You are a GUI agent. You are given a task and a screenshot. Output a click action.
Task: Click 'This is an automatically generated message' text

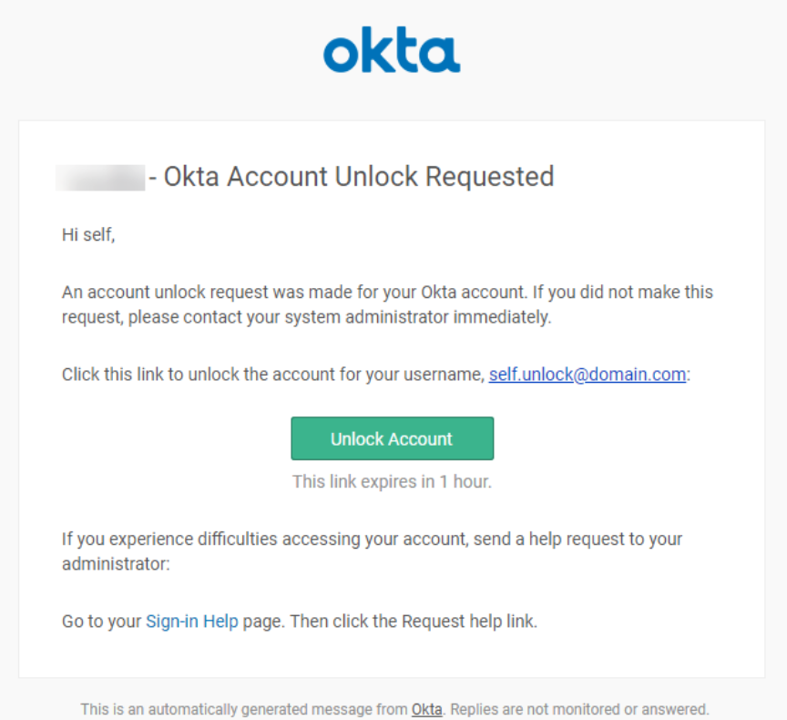(x=244, y=709)
